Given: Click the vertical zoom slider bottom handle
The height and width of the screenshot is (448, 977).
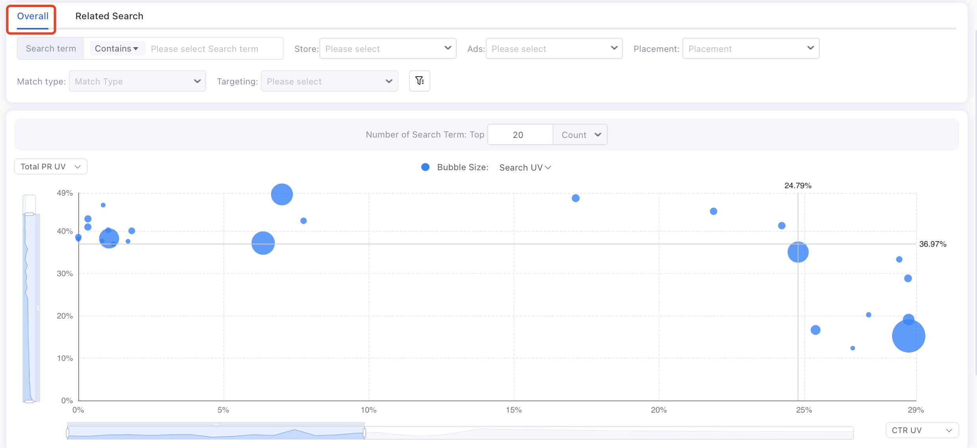Looking at the screenshot, I should 29,401.
